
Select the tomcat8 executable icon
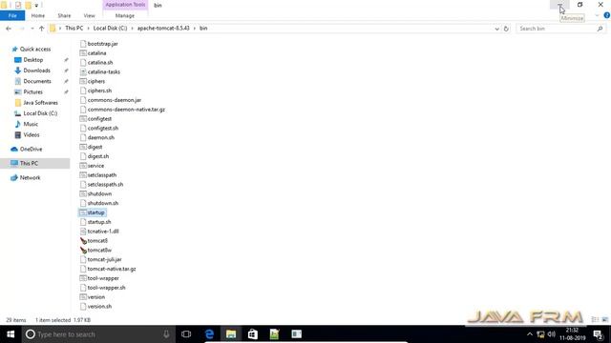point(83,241)
